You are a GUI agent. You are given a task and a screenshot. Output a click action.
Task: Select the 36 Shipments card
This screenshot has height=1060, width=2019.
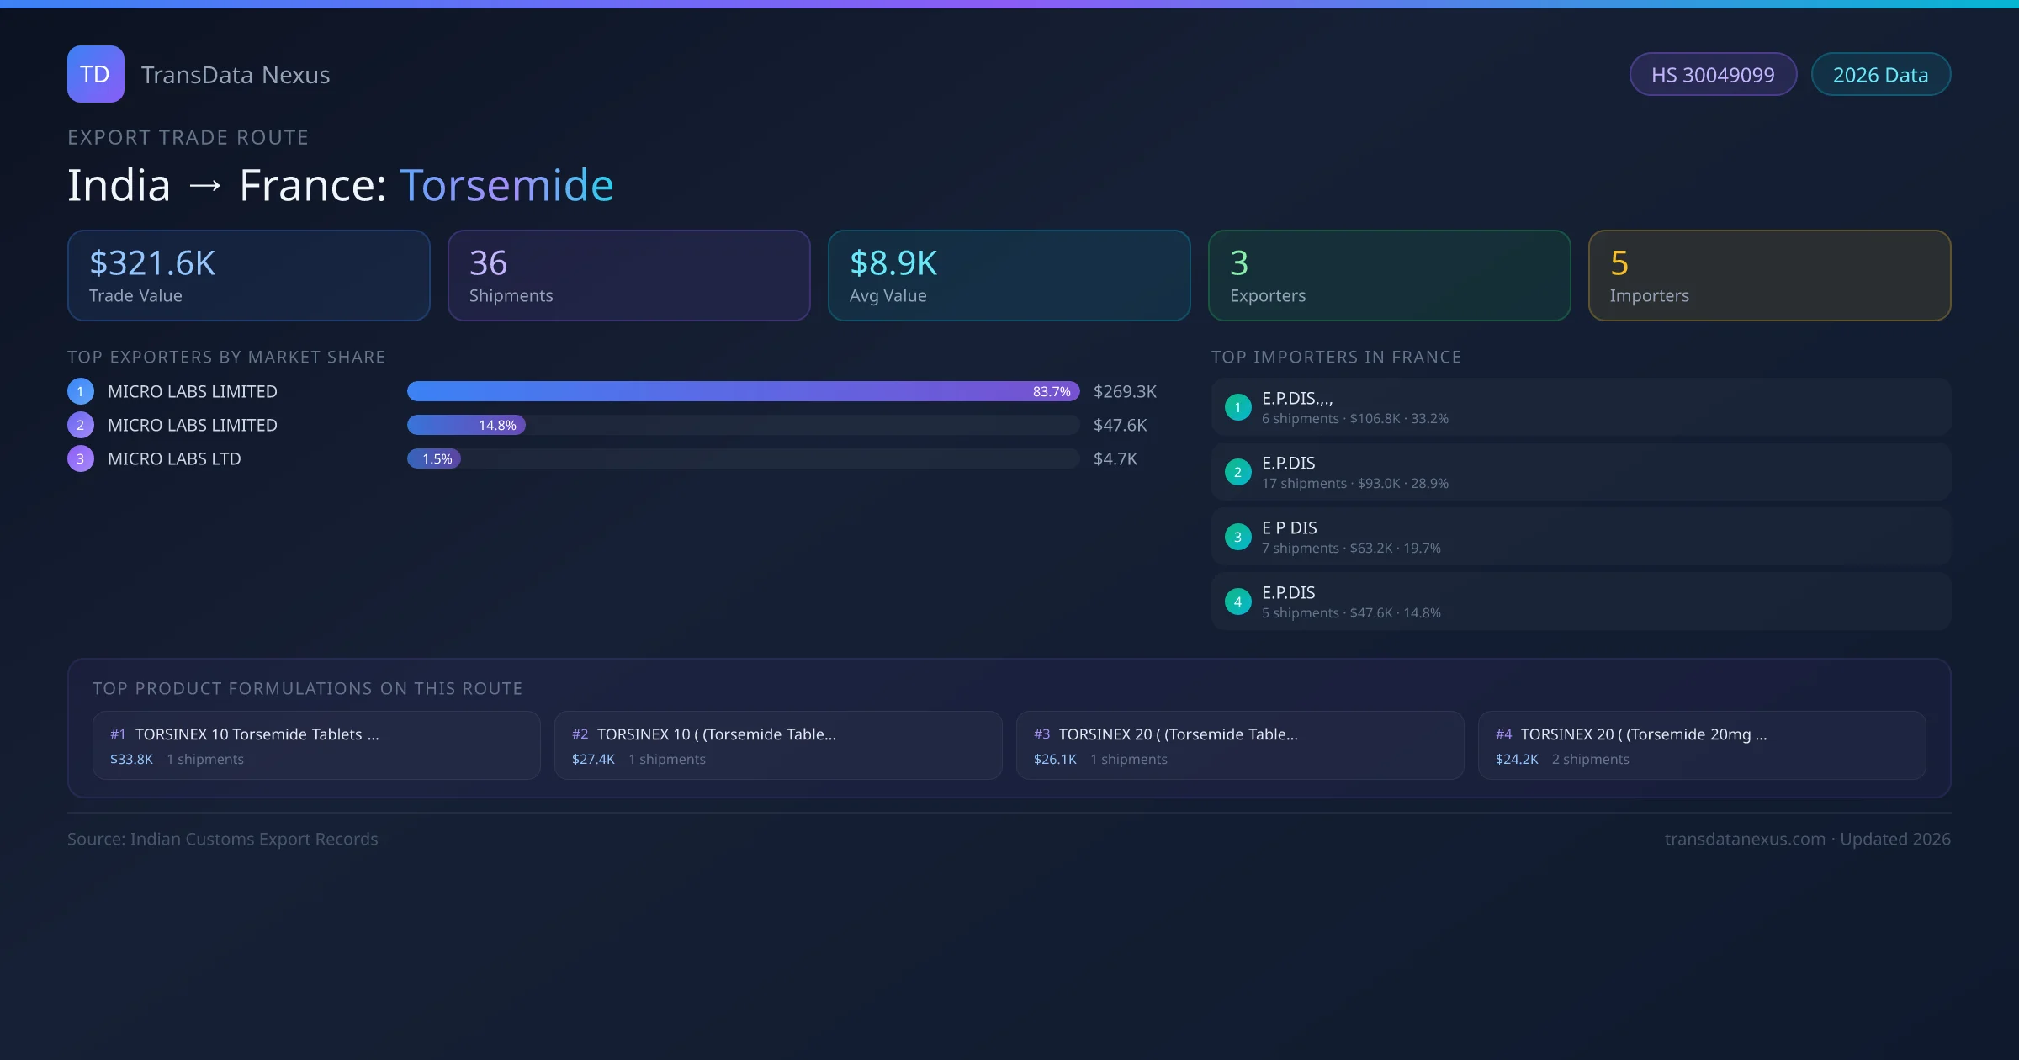pos(628,275)
